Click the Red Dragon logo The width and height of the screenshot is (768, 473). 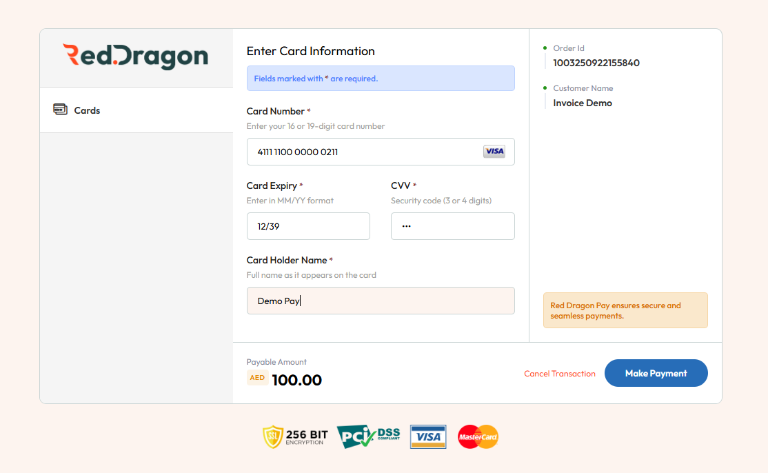pos(135,57)
